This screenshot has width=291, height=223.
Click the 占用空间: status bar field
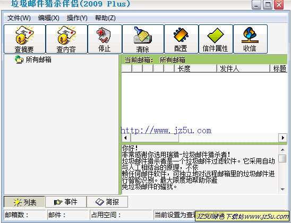coord(121,215)
